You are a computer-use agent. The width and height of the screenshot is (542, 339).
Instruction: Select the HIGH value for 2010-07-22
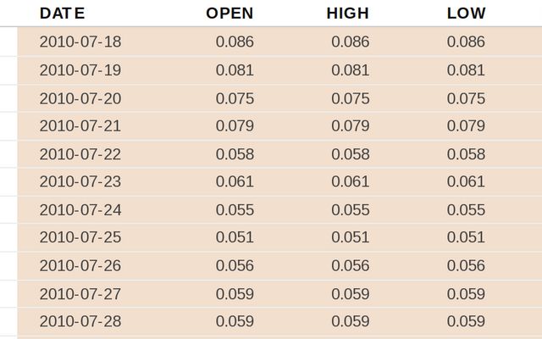[350, 154]
